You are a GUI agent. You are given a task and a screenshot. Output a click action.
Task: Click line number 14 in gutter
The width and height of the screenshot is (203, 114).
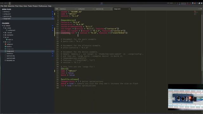[57, 33]
